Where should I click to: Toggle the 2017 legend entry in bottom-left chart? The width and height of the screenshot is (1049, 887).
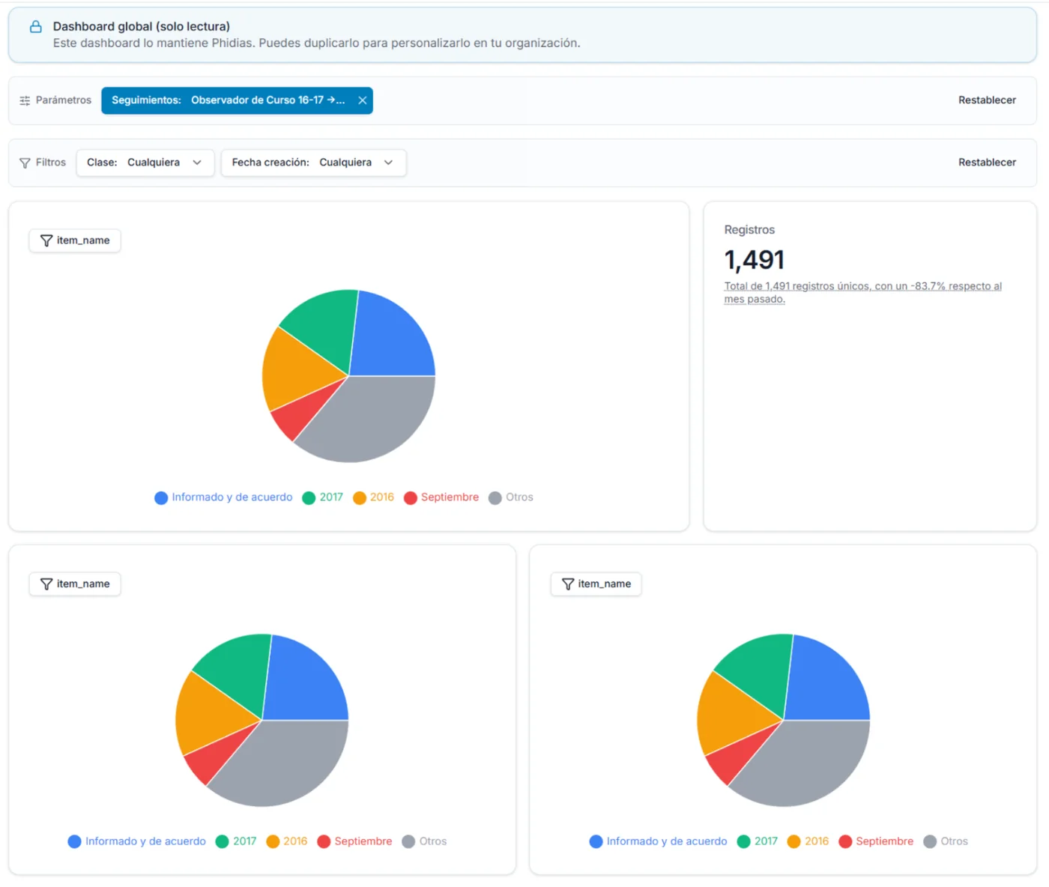[x=236, y=841]
